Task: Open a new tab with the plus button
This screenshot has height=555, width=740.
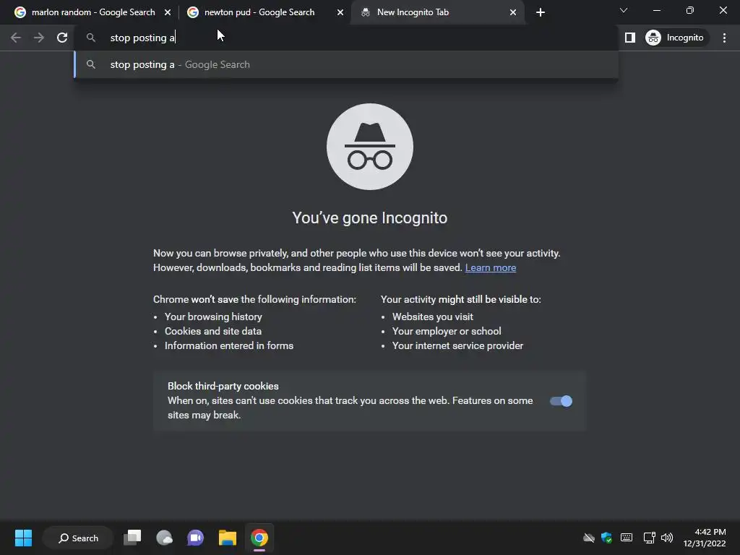Action: tap(541, 12)
